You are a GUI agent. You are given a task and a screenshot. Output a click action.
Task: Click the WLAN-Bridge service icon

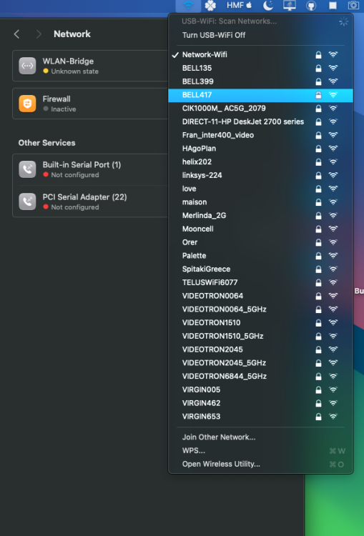[x=27, y=66]
